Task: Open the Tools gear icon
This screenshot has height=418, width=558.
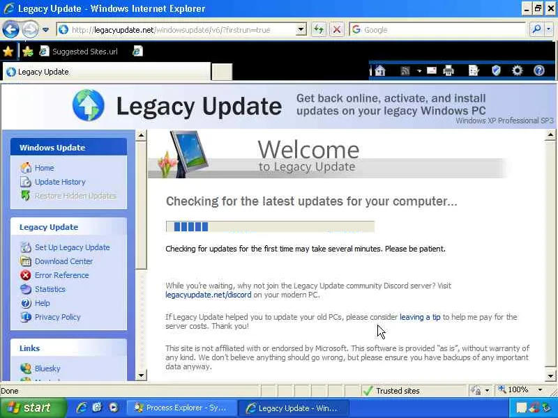Action: (517, 71)
